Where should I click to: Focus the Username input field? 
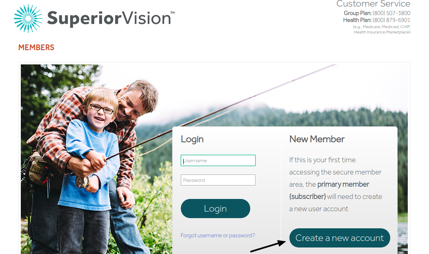[x=218, y=161]
